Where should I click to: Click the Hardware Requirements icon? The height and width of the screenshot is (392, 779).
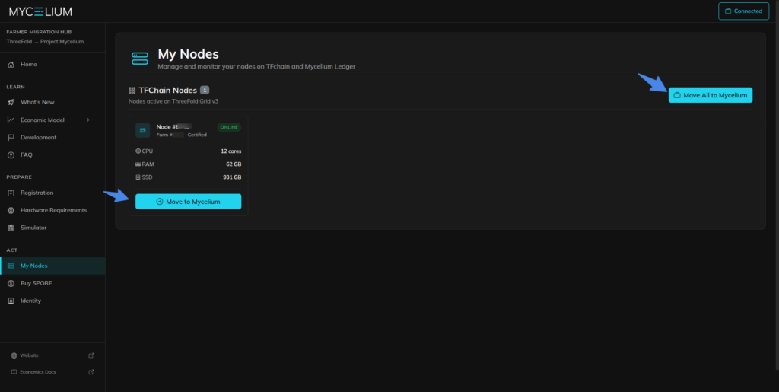(11, 210)
